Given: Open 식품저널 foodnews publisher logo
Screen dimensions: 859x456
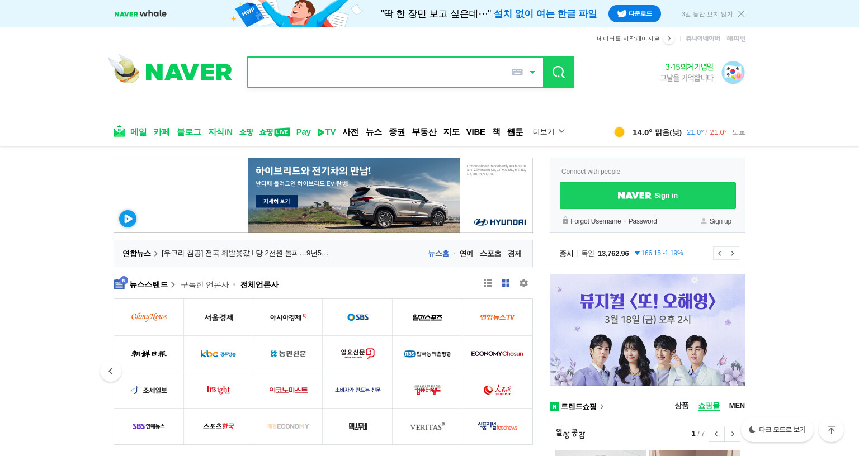Looking at the screenshot, I should click(x=497, y=426).
